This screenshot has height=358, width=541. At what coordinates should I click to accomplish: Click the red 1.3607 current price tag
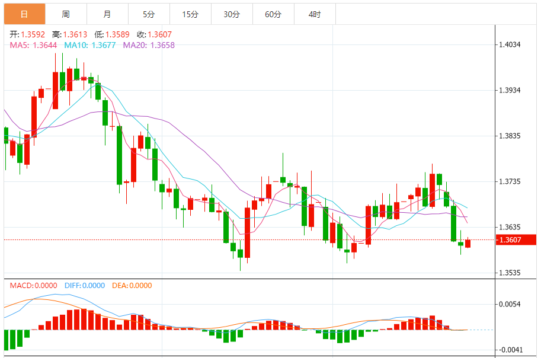(x=516, y=239)
